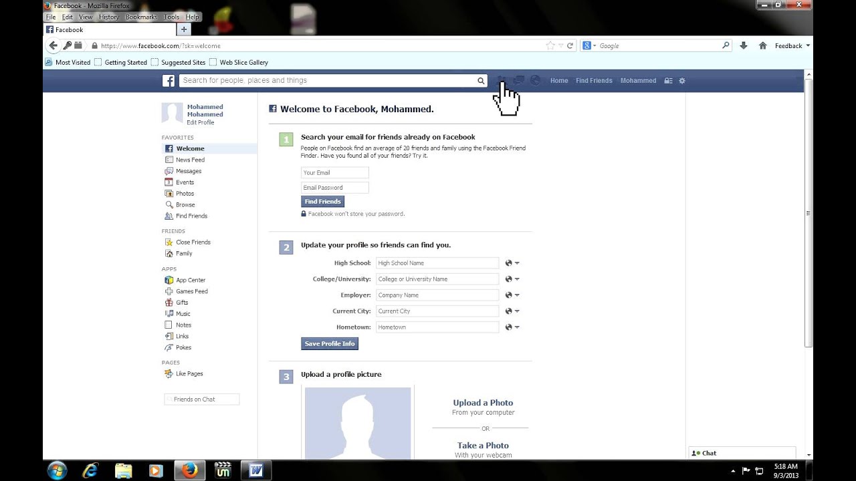856x481 pixels.
Task: Open High School privacy audience dropdown
Action: [512, 263]
